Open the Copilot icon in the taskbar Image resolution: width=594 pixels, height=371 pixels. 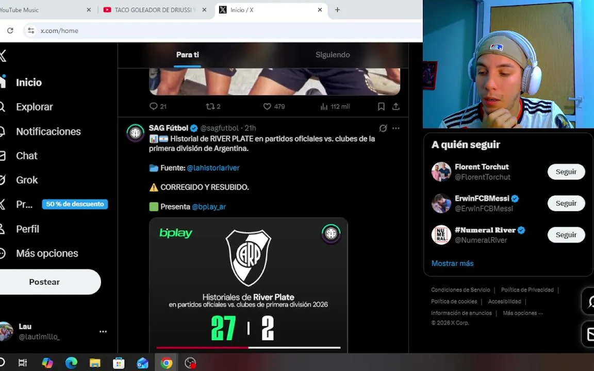coord(47,363)
